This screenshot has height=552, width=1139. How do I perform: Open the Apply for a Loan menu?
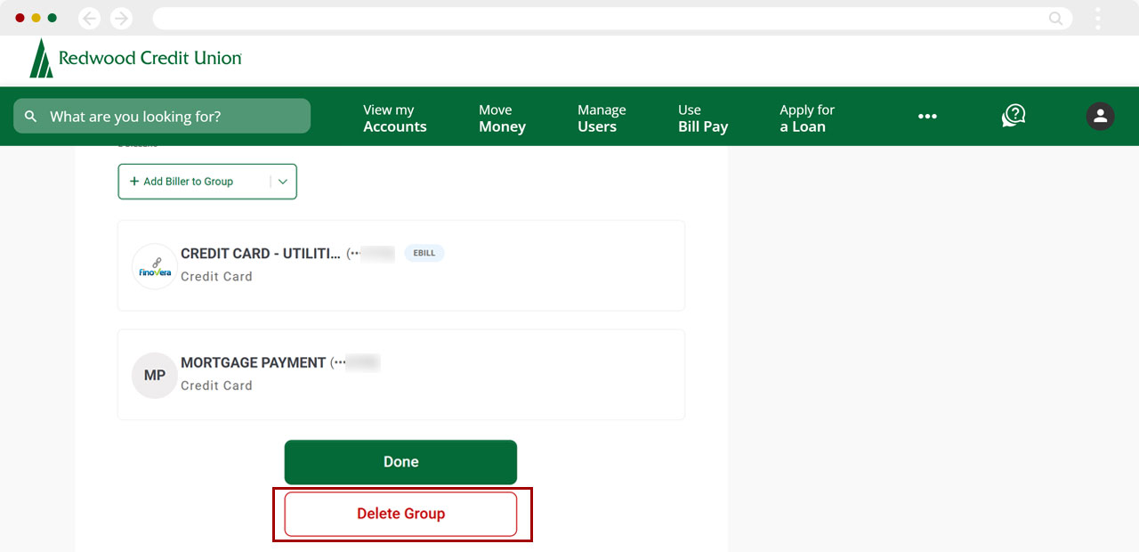pos(806,117)
